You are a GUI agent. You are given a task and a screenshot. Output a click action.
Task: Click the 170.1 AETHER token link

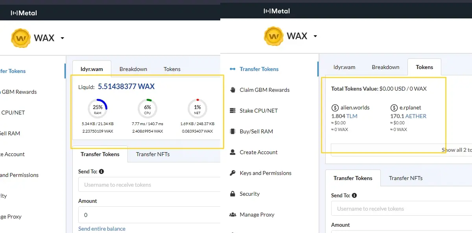[408, 116]
